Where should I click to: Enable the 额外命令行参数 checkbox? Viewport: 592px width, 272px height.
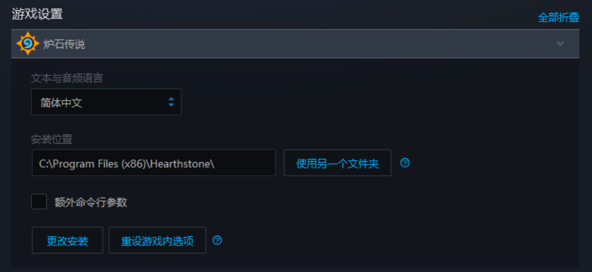point(39,202)
